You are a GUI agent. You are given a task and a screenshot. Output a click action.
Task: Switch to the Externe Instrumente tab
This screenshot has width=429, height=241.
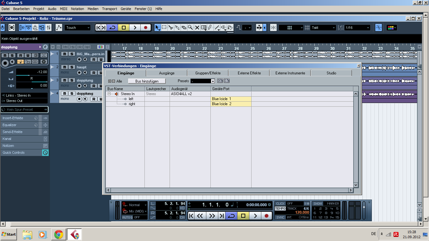(x=290, y=73)
